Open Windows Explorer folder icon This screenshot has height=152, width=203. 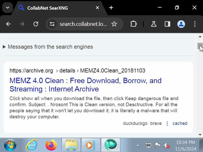pyautogui.click(x=71, y=145)
